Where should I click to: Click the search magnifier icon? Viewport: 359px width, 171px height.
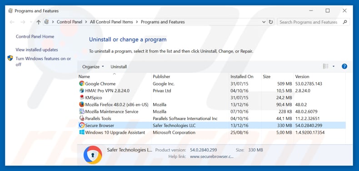pyautogui.click(x=345, y=22)
